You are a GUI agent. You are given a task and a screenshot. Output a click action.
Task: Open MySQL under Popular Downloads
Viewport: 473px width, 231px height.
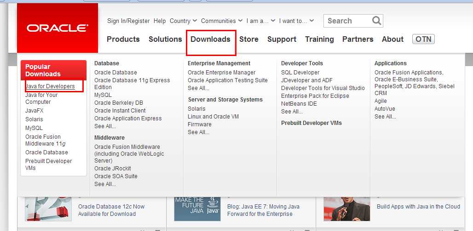click(34, 128)
